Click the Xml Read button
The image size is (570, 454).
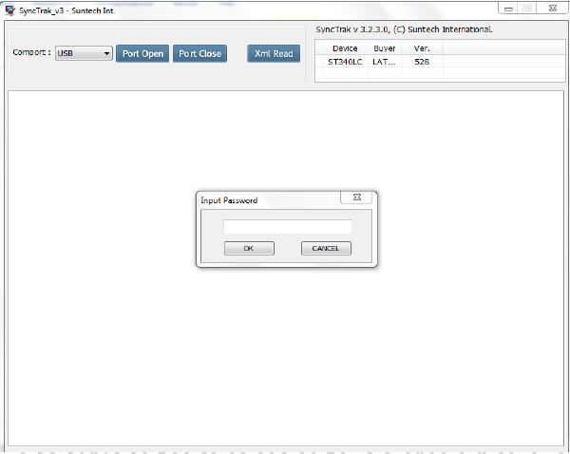click(274, 53)
